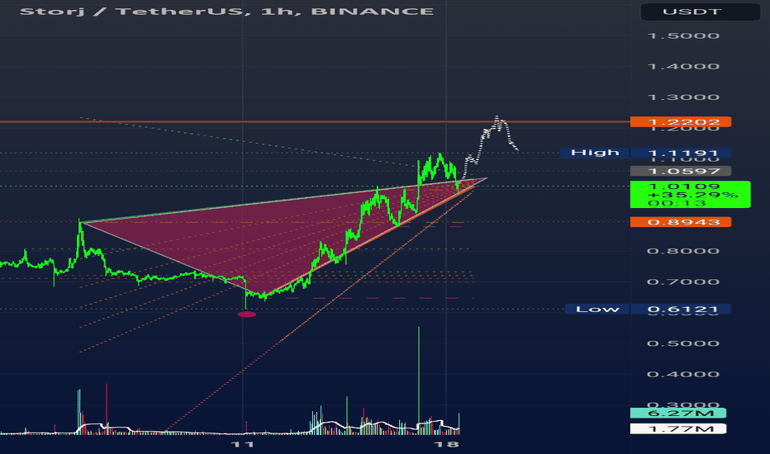Click the Low tag beside 0.6121

tap(597, 310)
